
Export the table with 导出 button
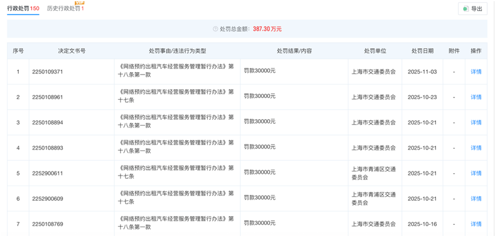pos(473,9)
